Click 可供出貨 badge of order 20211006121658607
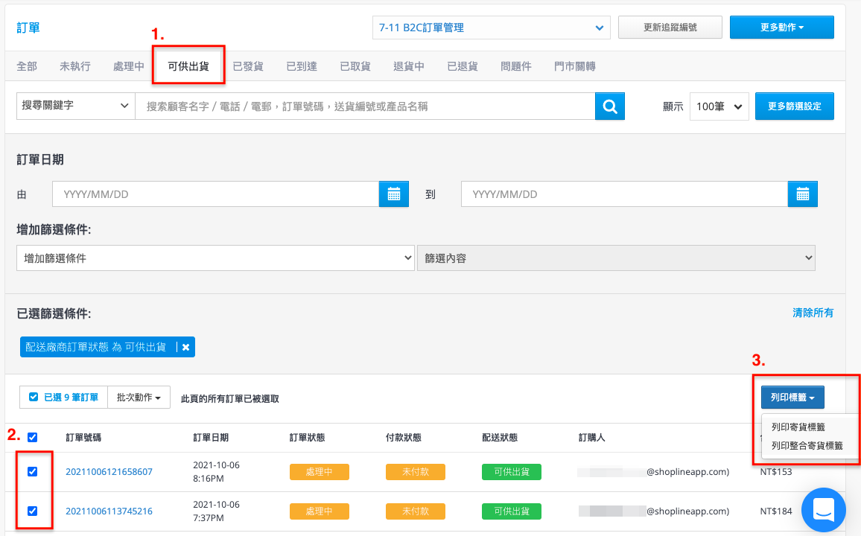 [x=511, y=472]
